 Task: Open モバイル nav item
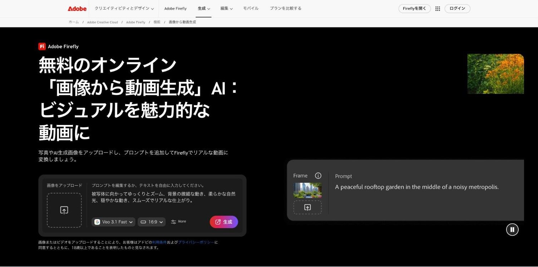coord(251,9)
